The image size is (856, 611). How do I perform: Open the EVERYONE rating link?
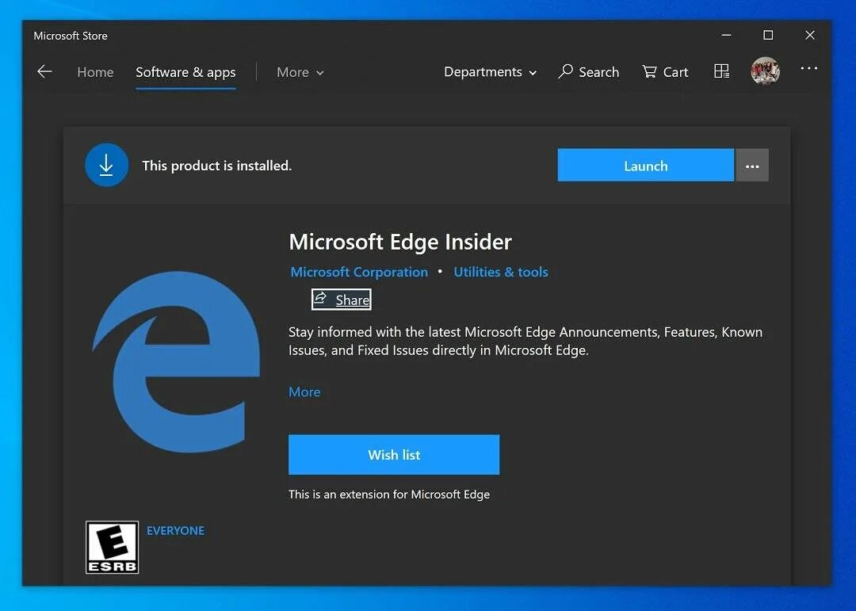tap(175, 530)
